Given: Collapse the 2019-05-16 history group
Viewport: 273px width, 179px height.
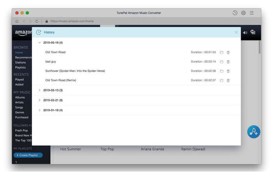Looking at the screenshot, I should tap(39, 43).
